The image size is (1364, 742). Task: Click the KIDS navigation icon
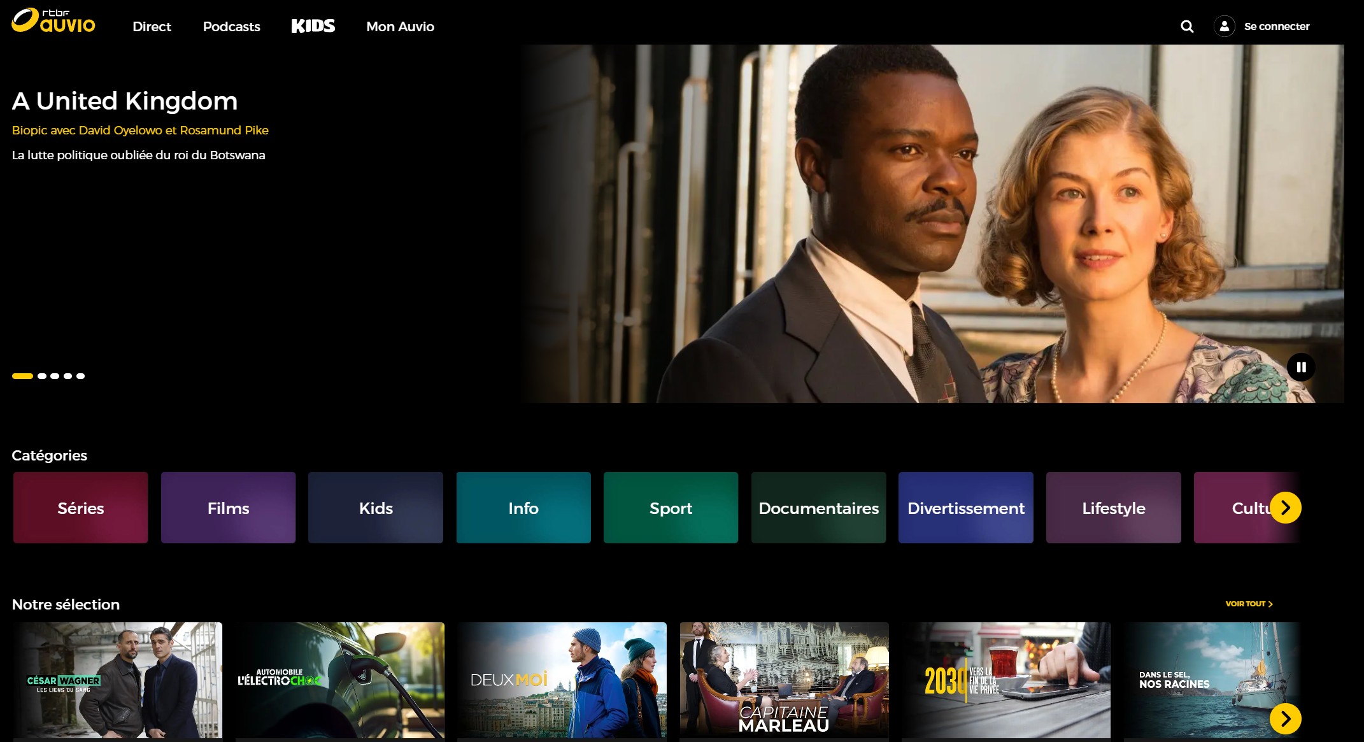[311, 25]
